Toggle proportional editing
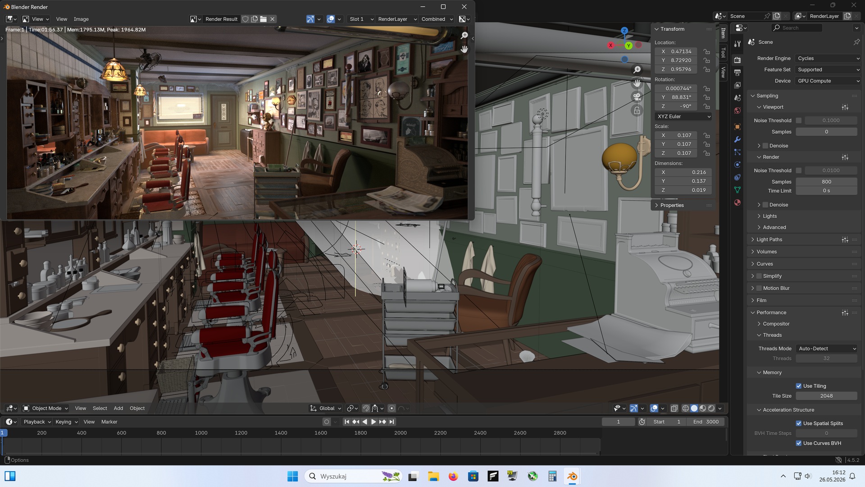This screenshot has width=865, height=487. pyautogui.click(x=392, y=409)
